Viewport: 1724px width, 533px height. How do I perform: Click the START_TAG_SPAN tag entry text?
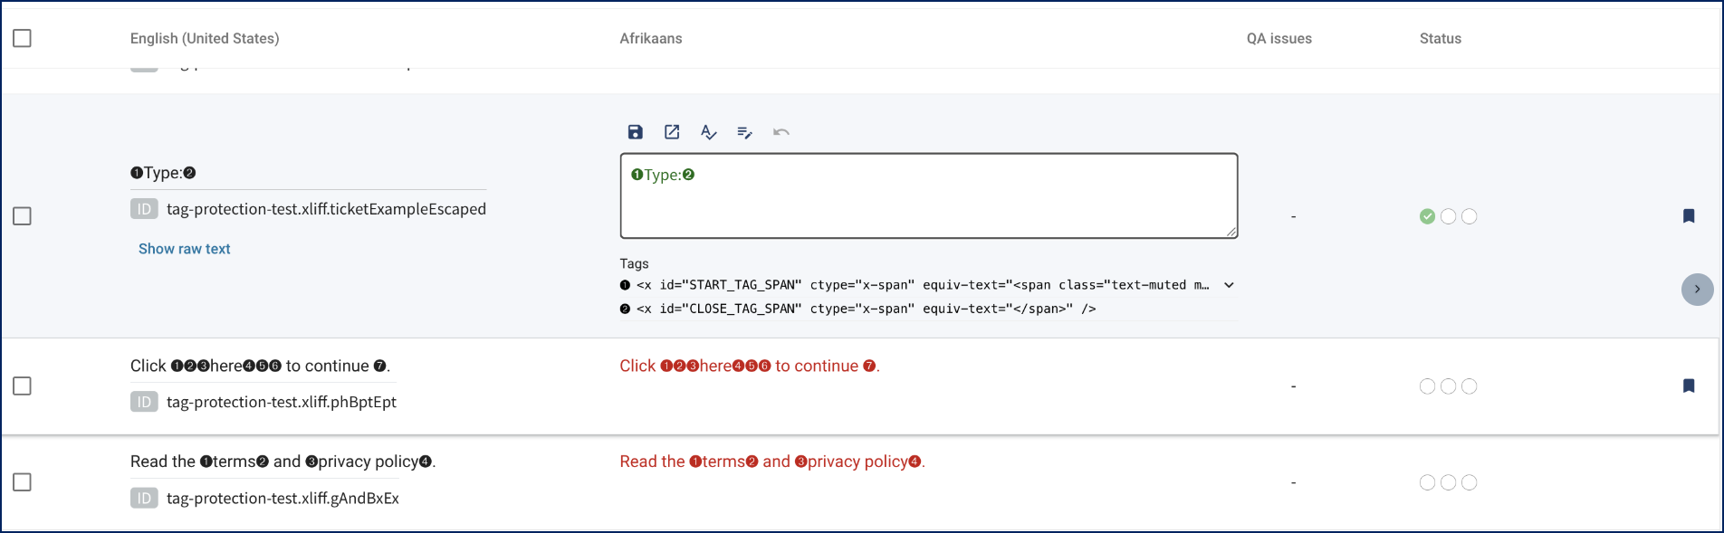point(923,285)
